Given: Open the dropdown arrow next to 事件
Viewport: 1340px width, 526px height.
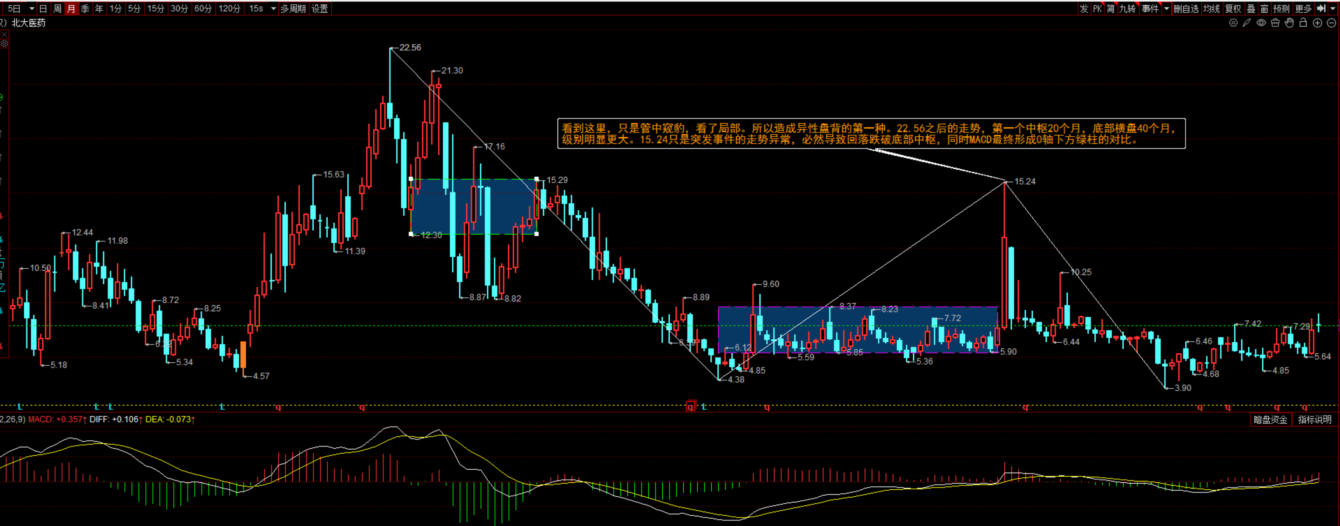Looking at the screenshot, I should [1166, 8].
